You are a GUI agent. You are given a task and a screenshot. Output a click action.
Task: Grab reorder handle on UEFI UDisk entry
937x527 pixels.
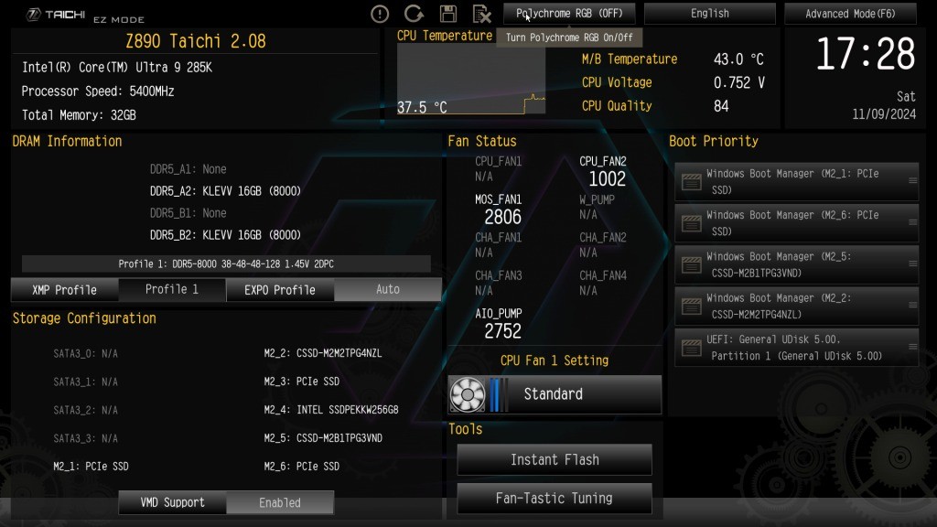[912, 347]
